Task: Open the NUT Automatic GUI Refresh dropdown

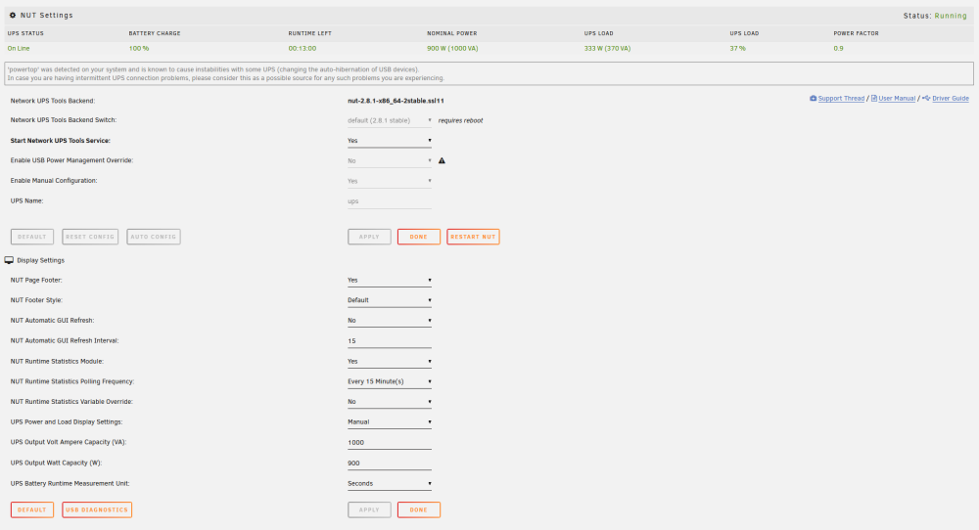Action: point(390,321)
